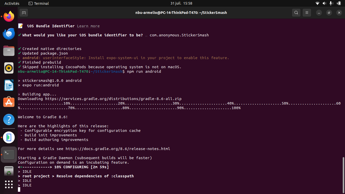Click the volume speaker icon in top bar
The image size is (345, 194).
pos(324,3)
